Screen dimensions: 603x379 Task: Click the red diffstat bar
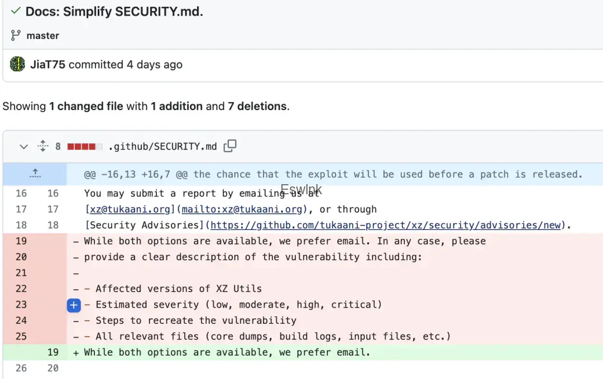pyautogui.click(x=85, y=146)
